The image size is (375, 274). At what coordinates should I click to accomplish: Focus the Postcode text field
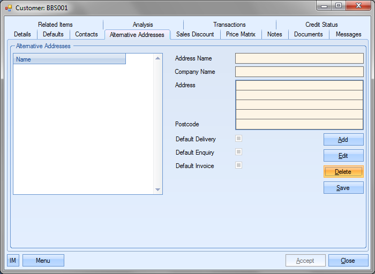coord(299,124)
